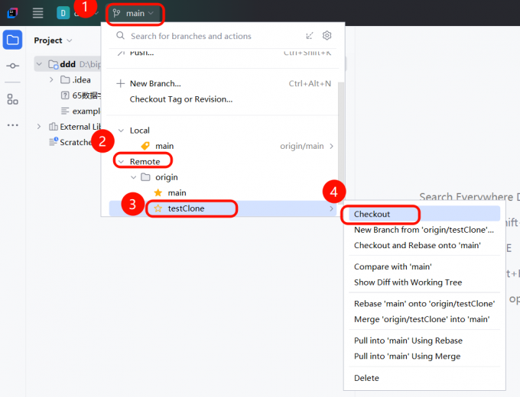Viewport: 520px width, 397px height.
Task: Open the Structure tool window icon
Action: coord(13,99)
